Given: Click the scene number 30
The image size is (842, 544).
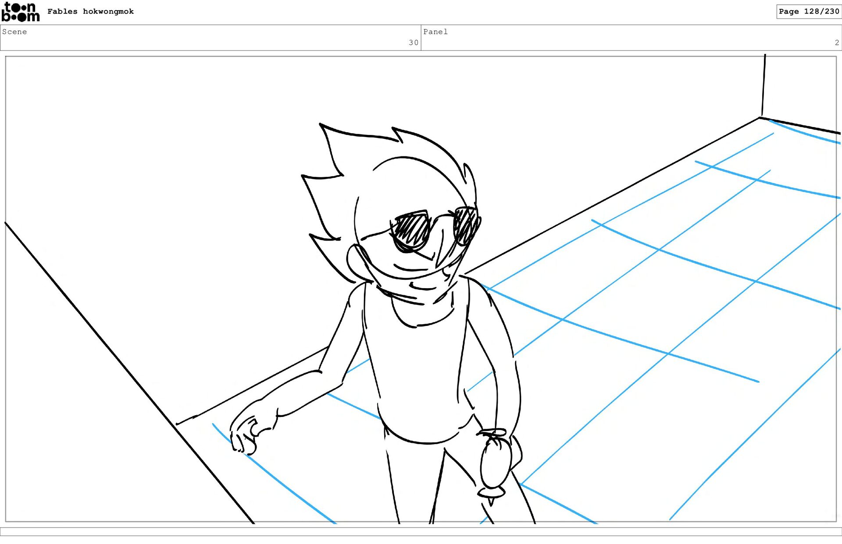Looking at the screenshot, I should (413, 42).
